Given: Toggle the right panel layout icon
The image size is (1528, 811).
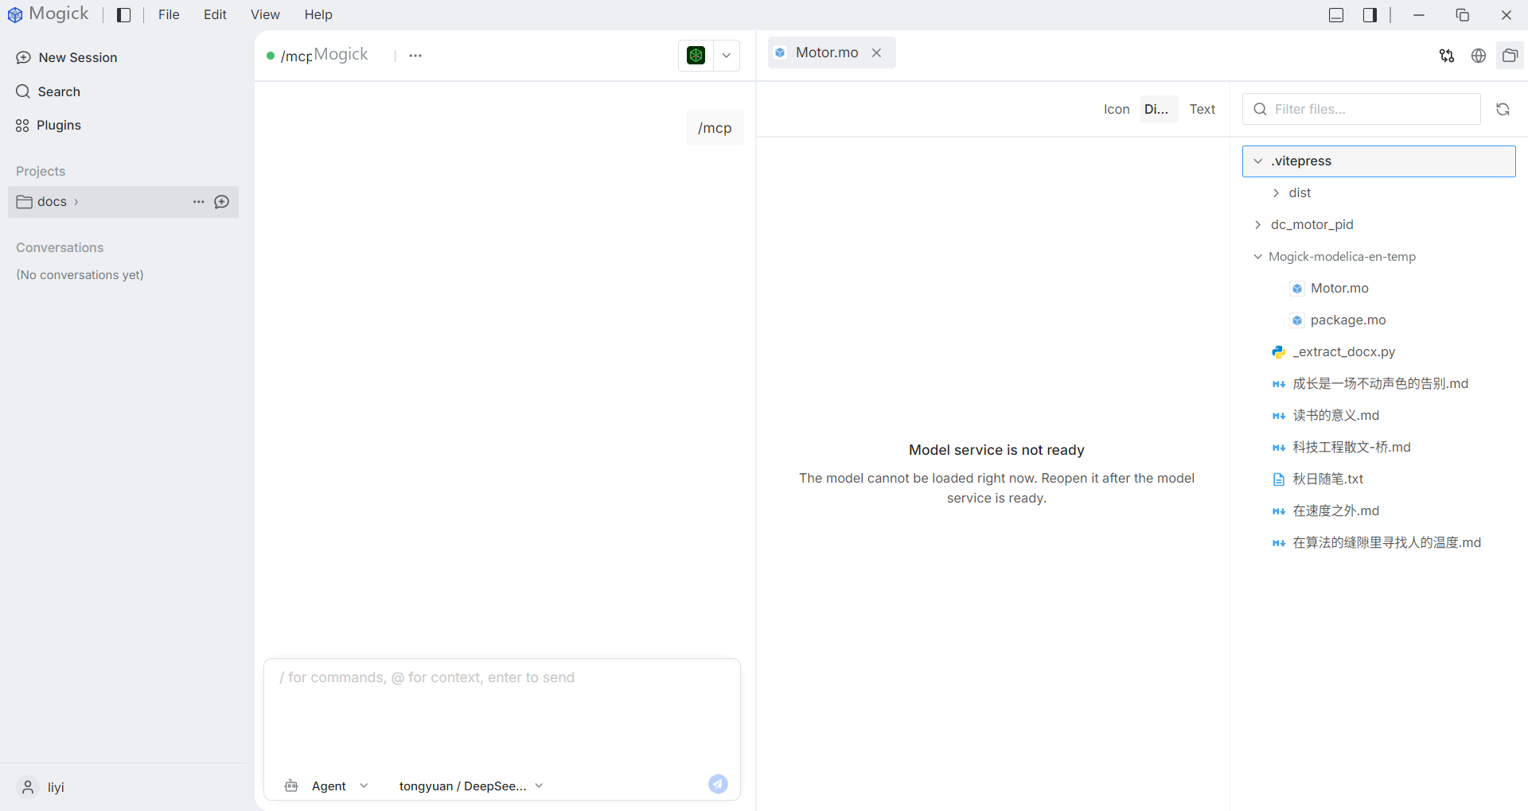Looking at the screenshot, I should click(1370, 15).
